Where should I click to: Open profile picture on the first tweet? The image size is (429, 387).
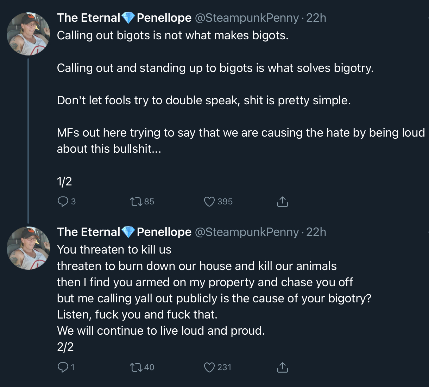[28, 34]
